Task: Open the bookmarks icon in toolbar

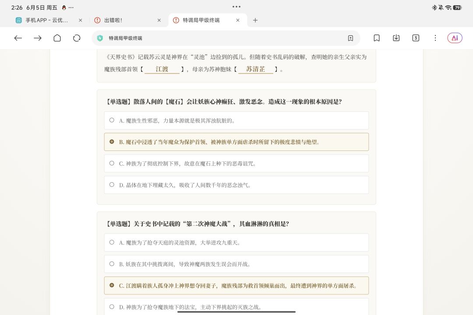Action: point(377,38)
